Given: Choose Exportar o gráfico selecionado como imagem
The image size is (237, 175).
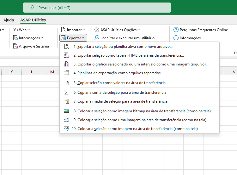Looking at the screenshot, I should pyautogui.click(x=139, y=64).
